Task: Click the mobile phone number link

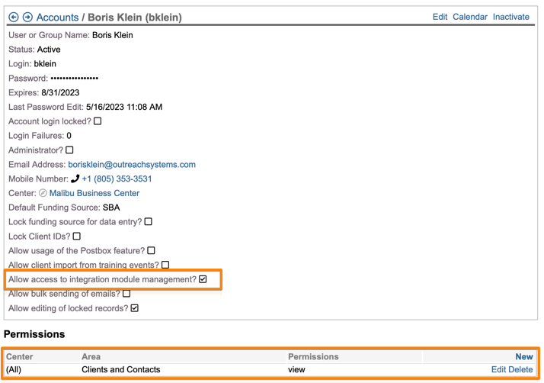Action: 117,179
